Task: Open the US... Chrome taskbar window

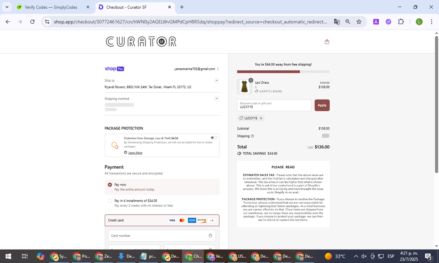Action: coord(238,256)
